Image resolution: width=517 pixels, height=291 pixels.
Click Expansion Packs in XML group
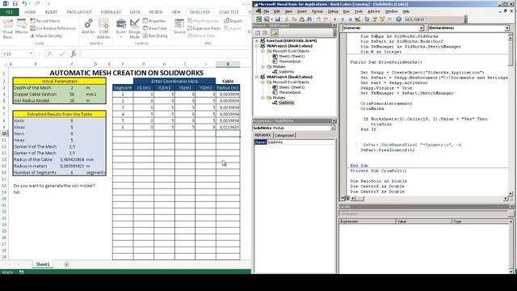(x=204, y=28)
